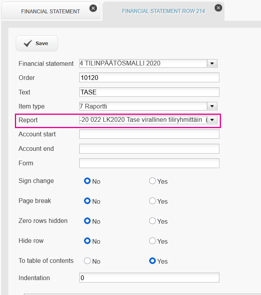This screenshot has width=261, height=295.
Task: Click the Save button
Action: click(x=37, y=43)
